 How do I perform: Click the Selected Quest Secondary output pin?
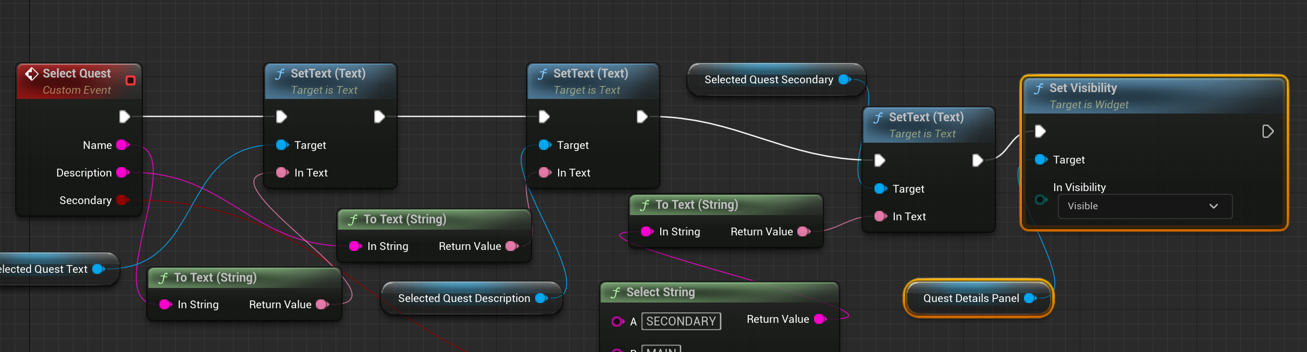coord(844,80)
